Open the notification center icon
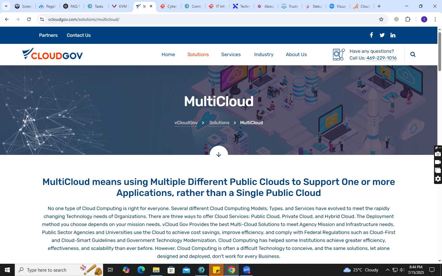442x276 pixels. pyautogui.click(x=432, y=270)
